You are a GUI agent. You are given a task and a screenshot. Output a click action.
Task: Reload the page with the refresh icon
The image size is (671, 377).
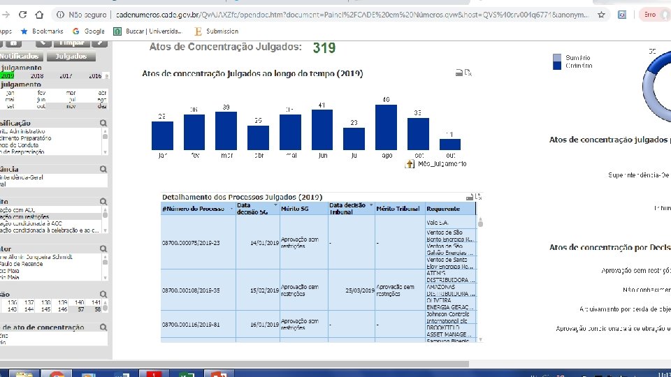tap(22, 15)
